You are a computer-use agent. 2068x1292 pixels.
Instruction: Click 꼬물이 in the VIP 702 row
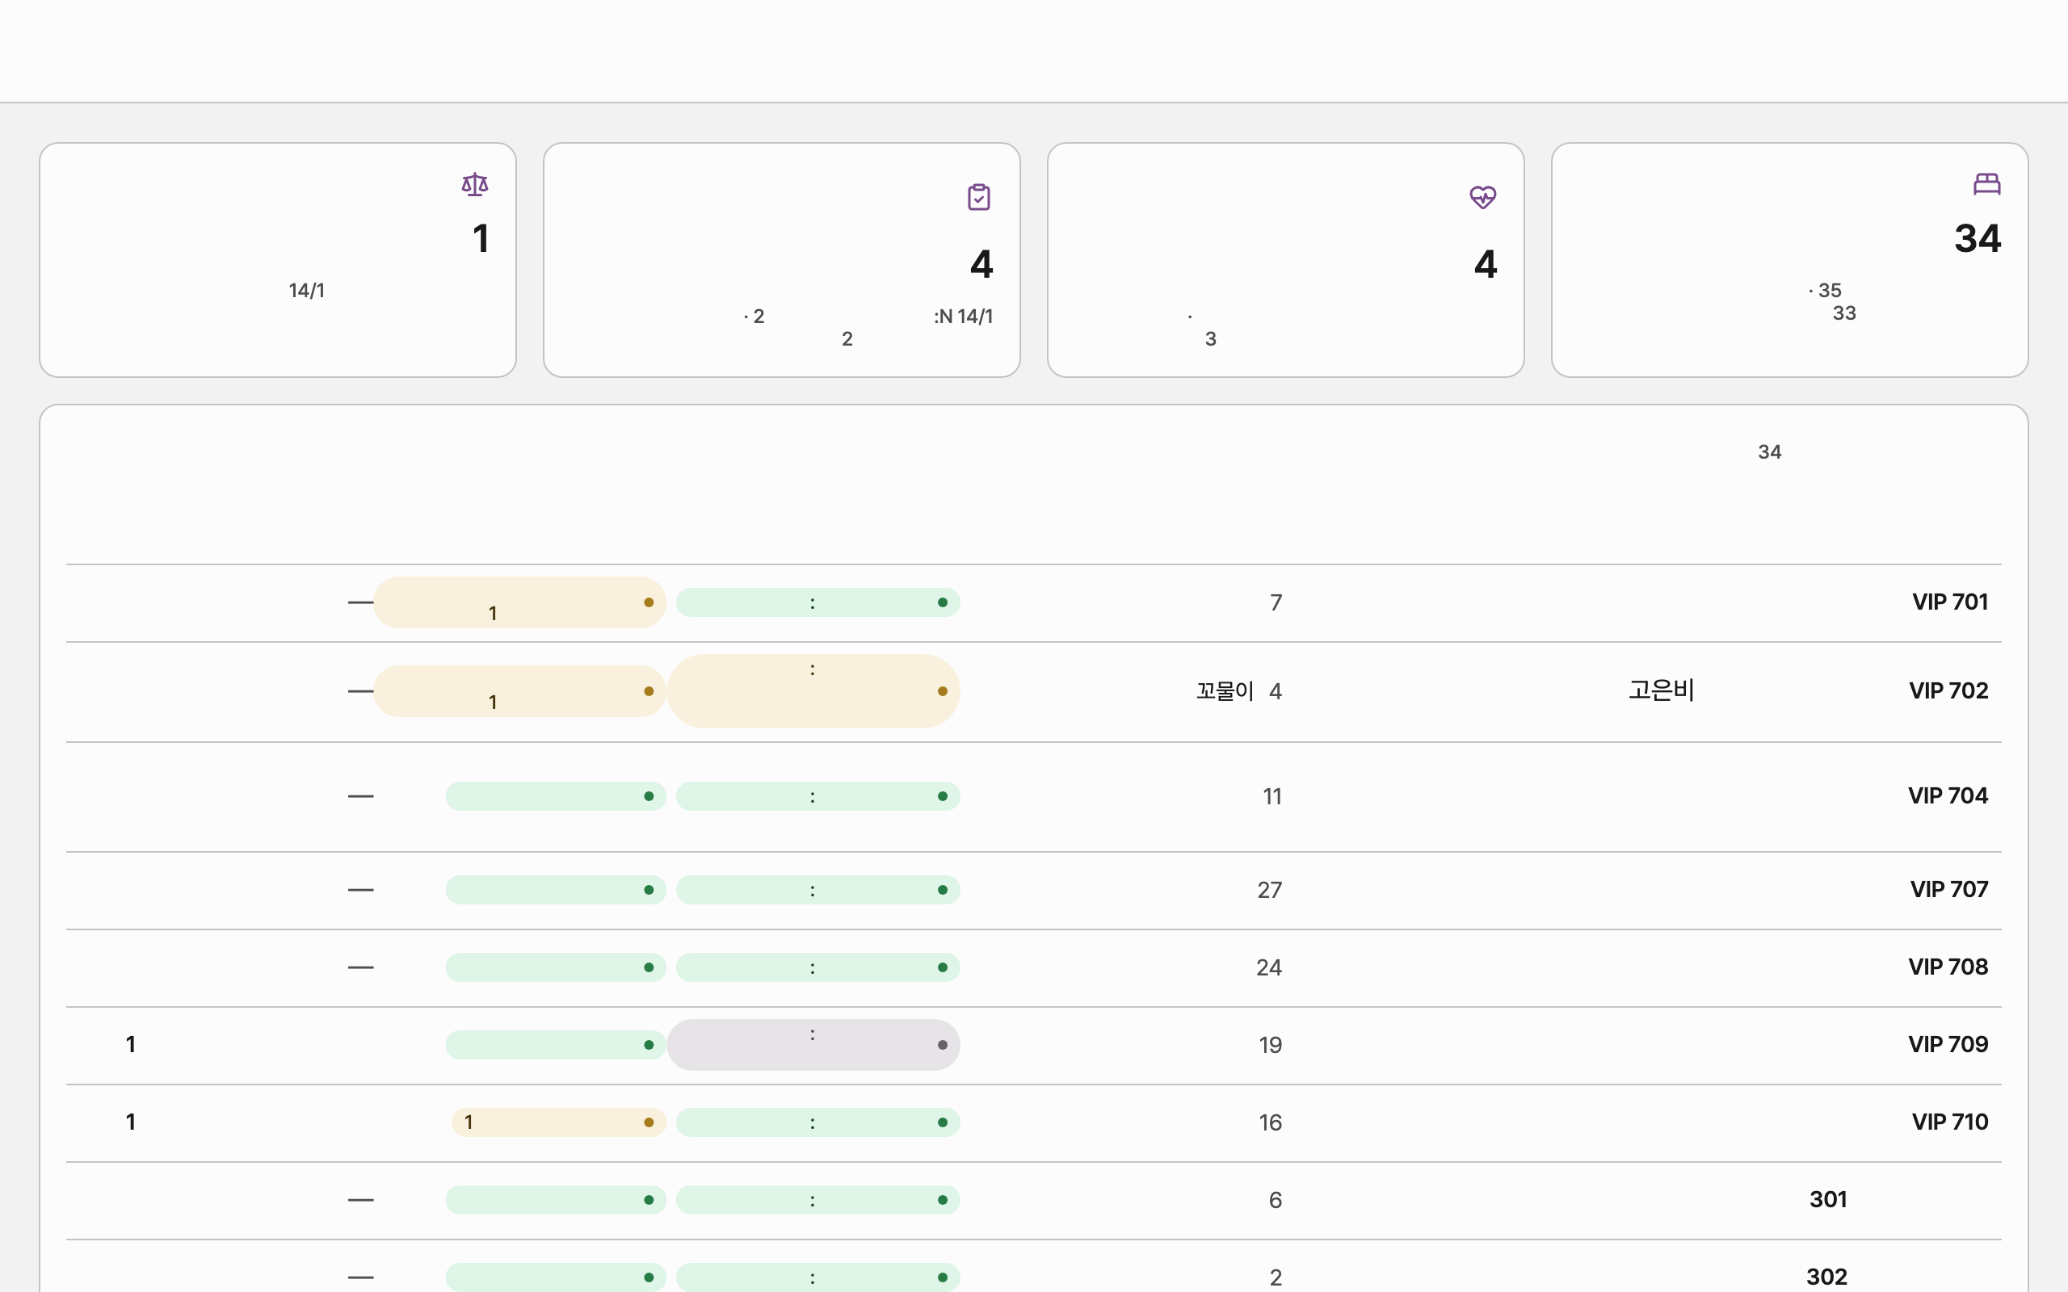[1225, 691]
